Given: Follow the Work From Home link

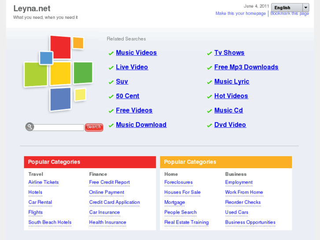Looking at the screenshot, I should [244, 192].
